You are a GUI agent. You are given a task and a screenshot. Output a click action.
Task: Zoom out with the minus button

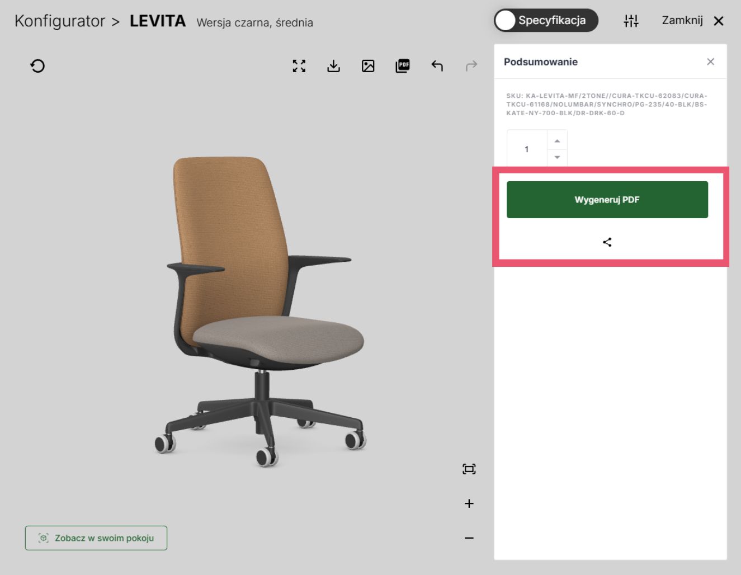click(x=469, y=538)
